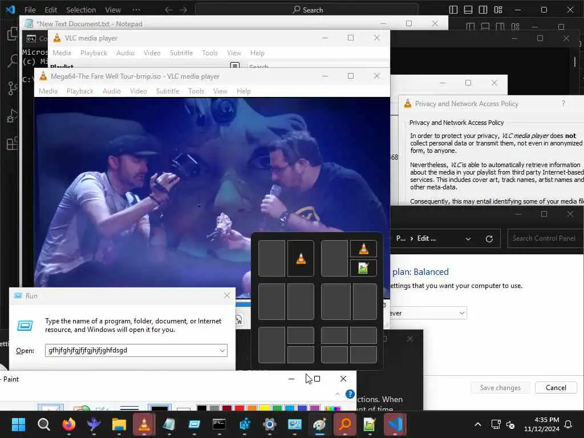Open Playback menu in Mega64 VLC window
Viewport: 584px width, 438px height.
[80, 91]
